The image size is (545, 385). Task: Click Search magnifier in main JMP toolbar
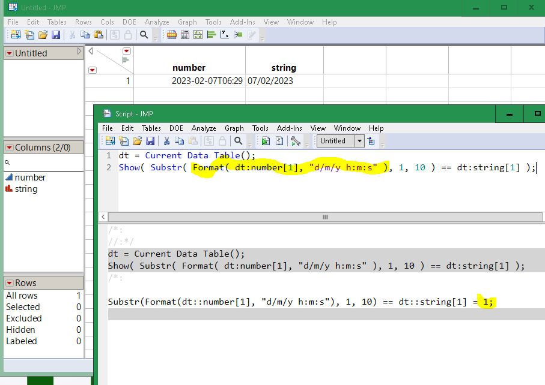tap(144, 35)
